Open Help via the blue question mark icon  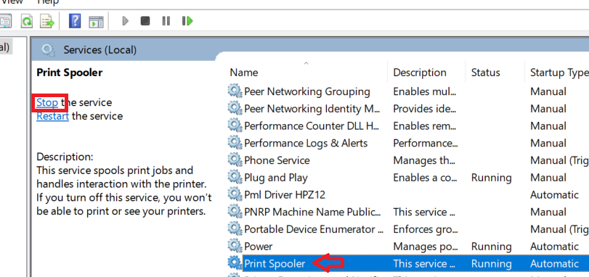(x=75, y=20)
